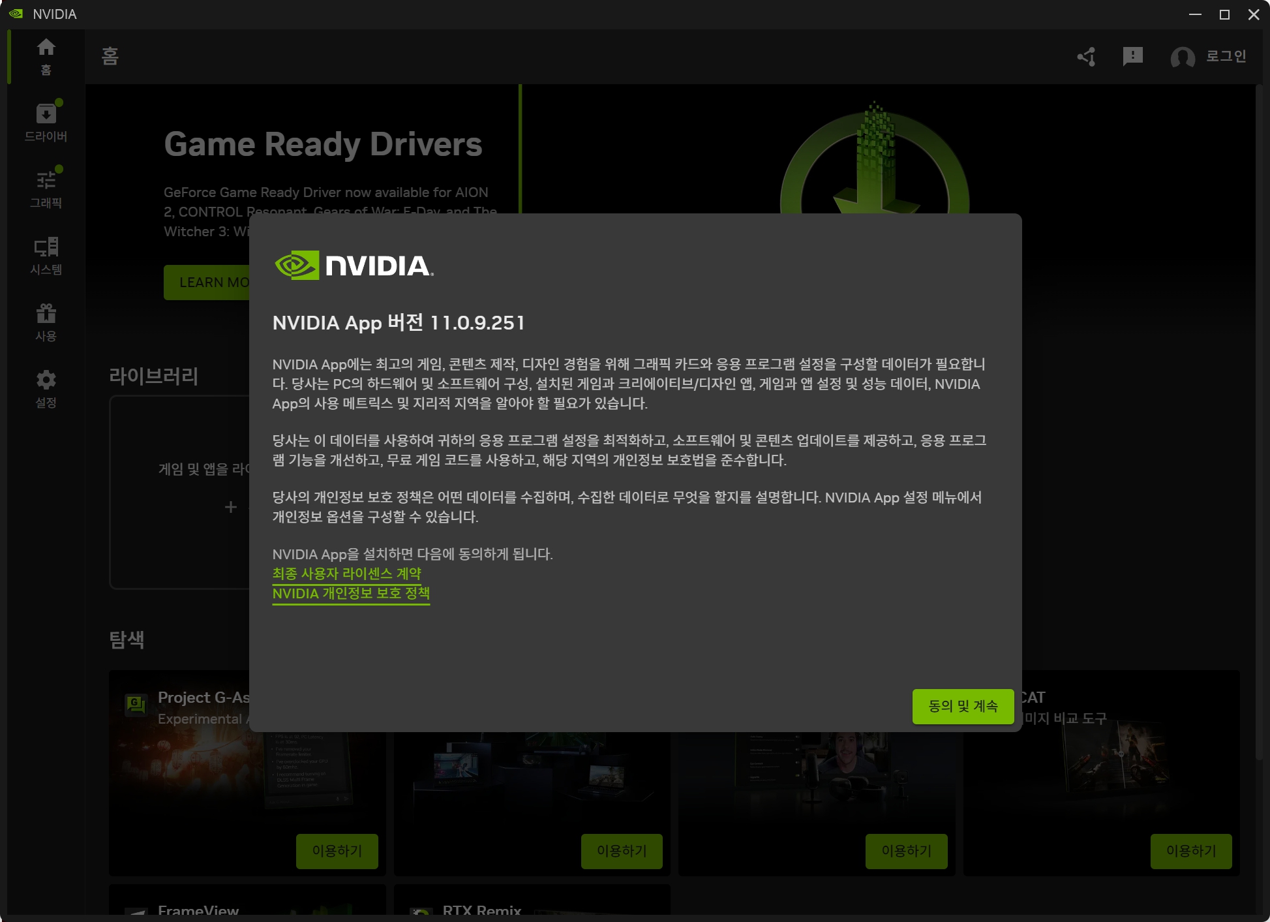Viewport: 1270px width, 922px height.
Task: Click the plus icon in library panel
Action: coord(230,507)
